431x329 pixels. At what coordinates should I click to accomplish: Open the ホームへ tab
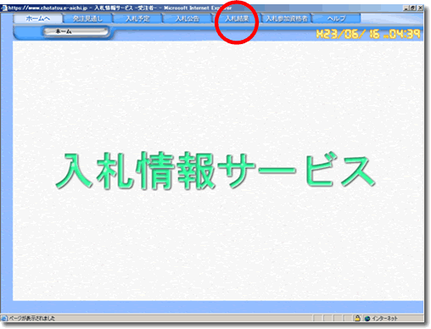click(38, 19)
